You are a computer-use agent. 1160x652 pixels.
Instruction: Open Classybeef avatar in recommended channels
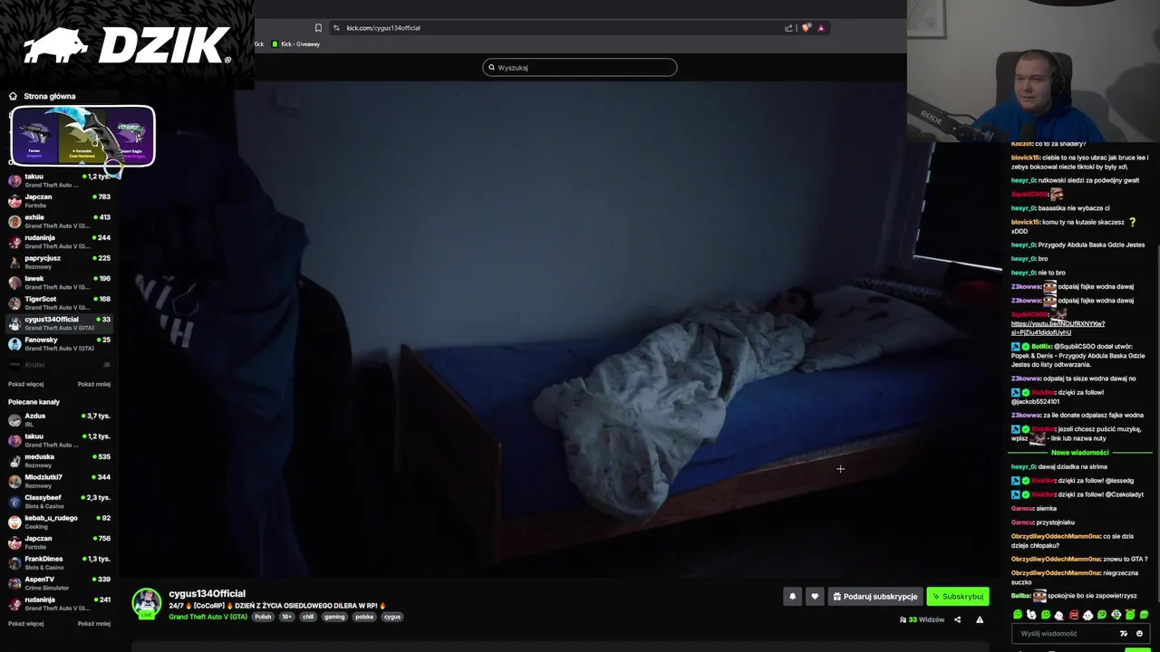point(14,502)
